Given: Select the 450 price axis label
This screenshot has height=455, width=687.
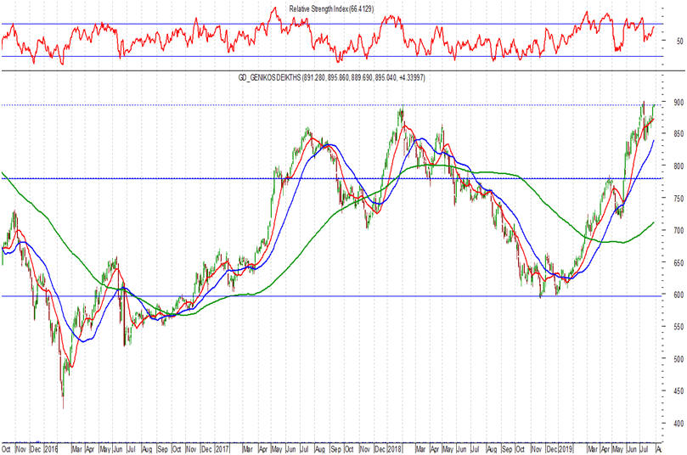Looking at the screenshot, I should click(x=679, y=391).
